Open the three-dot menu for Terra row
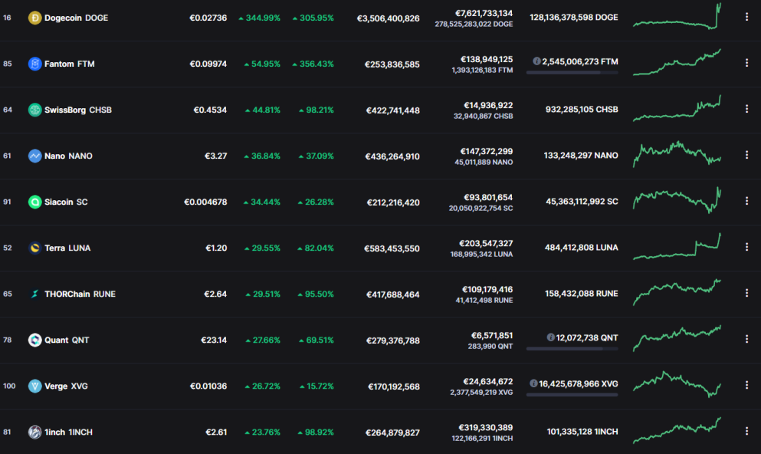Screen dimensions: 761x454 [746, 247]
